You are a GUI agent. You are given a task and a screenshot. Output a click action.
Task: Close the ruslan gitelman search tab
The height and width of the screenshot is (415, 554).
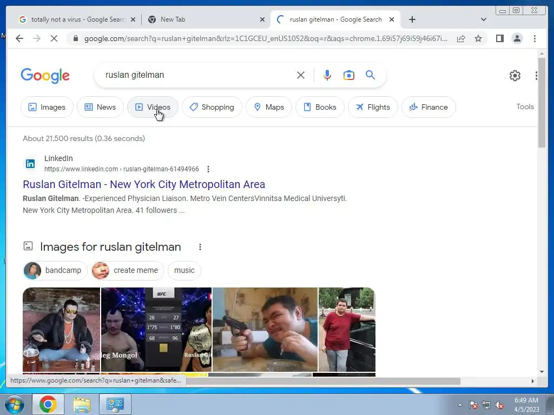click(x=392, y=19)
